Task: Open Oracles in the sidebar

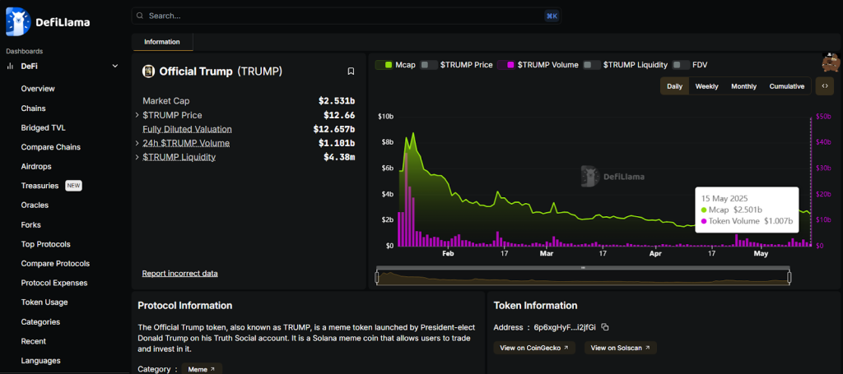Action: [x=35, y=205]
